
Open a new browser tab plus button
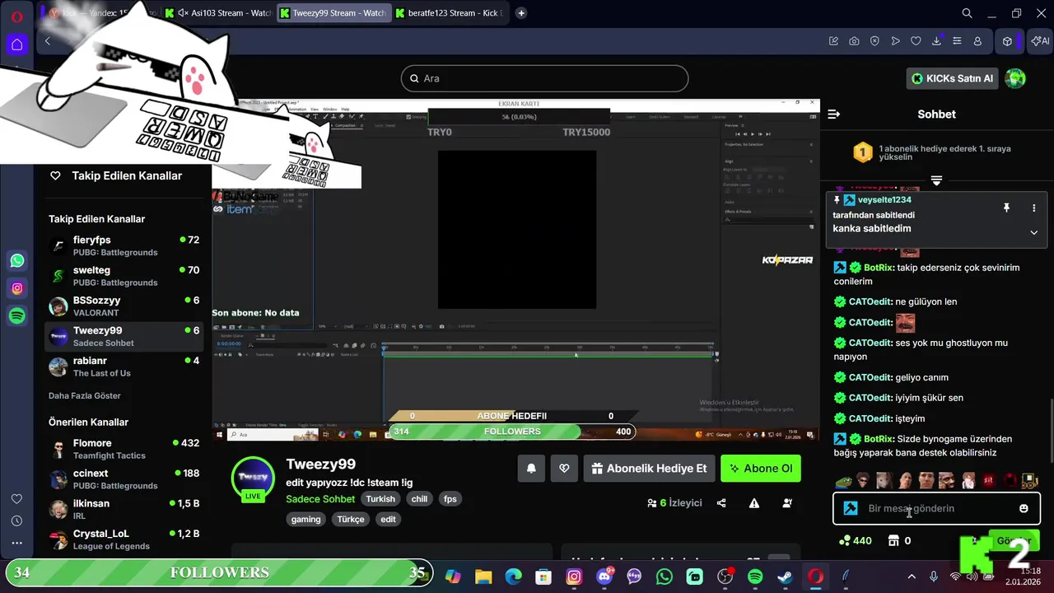(x=521, y=13)
